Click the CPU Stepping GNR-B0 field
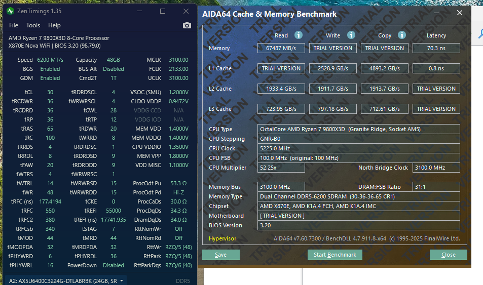Screen dimensions: 483x285 click(x=358, y=139)
